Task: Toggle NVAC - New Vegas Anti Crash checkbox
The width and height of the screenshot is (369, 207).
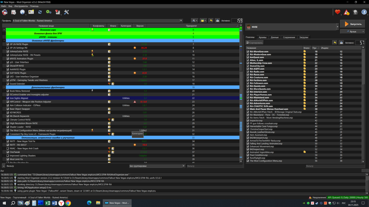Action: (x=8, y=148)
